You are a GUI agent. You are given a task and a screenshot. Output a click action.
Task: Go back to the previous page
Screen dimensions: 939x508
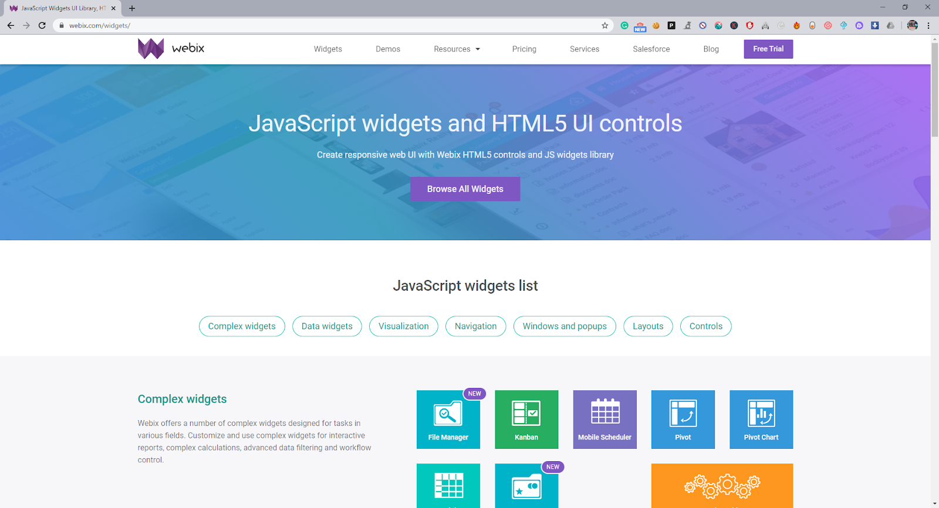tap(11, 25)
